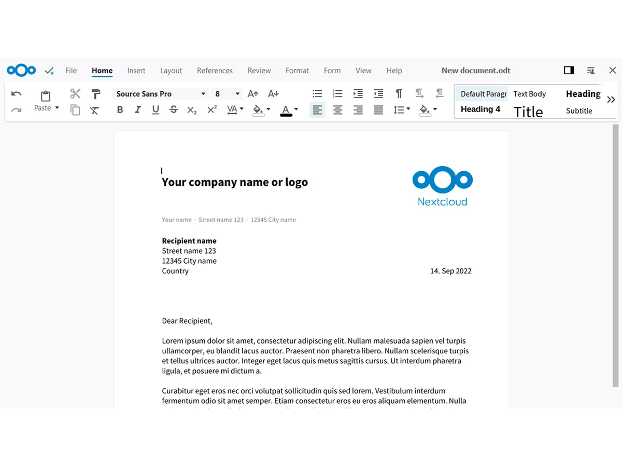Expand the paragraph styles gallery

point(611,100)
